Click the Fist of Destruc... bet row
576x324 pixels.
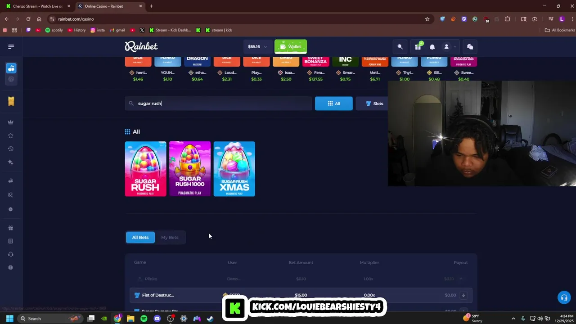pos(301,295)
